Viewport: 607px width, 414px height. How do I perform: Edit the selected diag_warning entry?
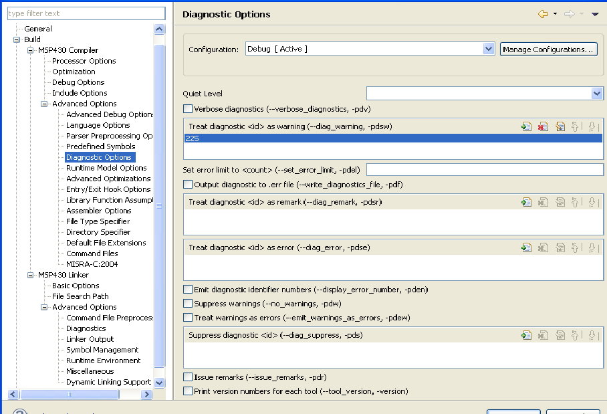point(560,126)
